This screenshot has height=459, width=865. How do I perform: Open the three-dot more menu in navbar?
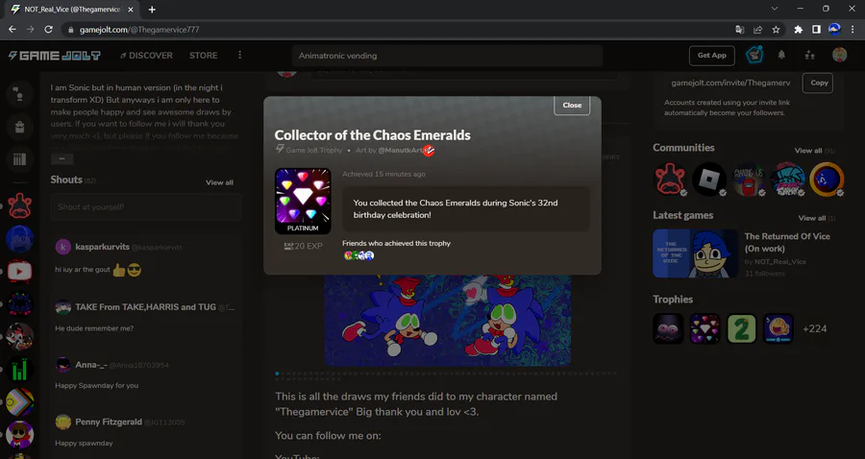[239, 55]
